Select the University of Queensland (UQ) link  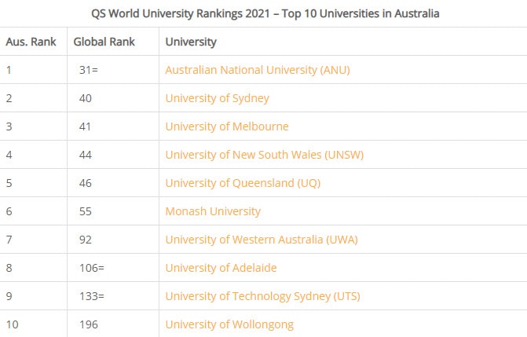[243, 183]
